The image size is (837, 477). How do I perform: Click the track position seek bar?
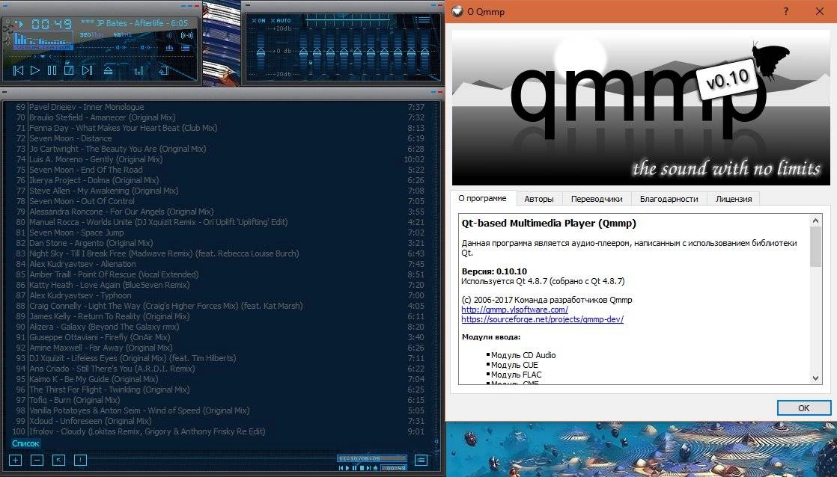(x=100, y=57)
